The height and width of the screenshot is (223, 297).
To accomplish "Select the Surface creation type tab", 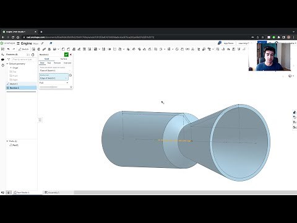I will [x=64, y=59].
